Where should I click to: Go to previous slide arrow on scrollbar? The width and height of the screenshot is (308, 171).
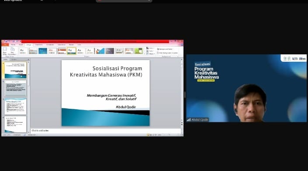point(182,123)
